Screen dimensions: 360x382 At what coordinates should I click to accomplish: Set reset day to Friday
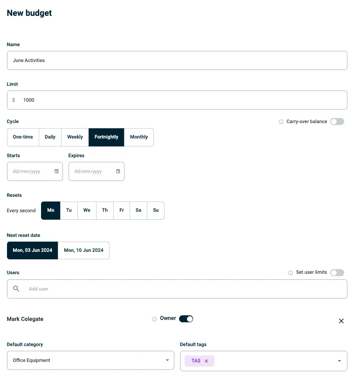point(122,210)
